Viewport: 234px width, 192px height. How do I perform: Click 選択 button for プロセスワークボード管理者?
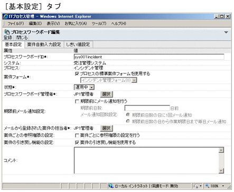106,94
